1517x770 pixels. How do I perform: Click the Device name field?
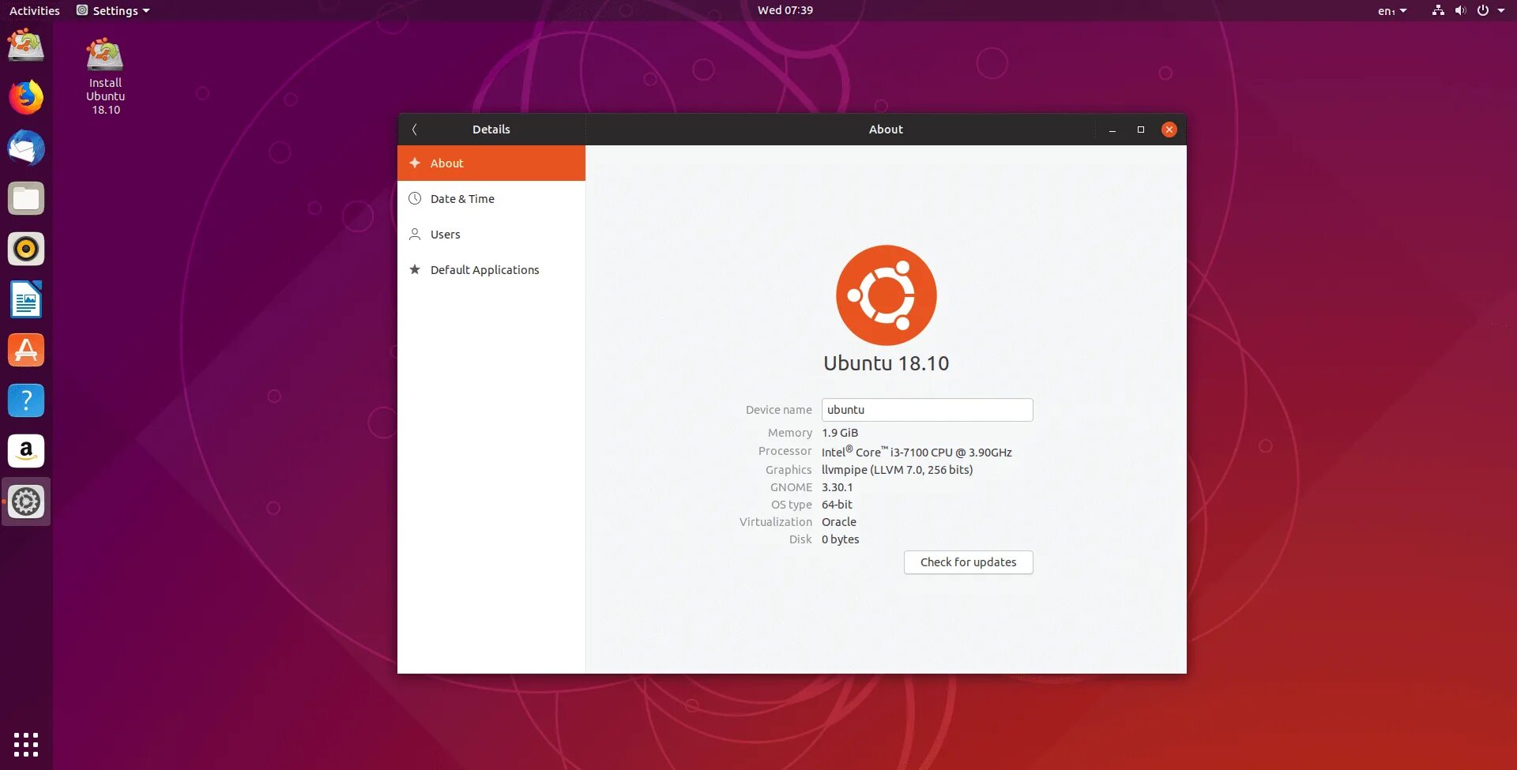928,410
